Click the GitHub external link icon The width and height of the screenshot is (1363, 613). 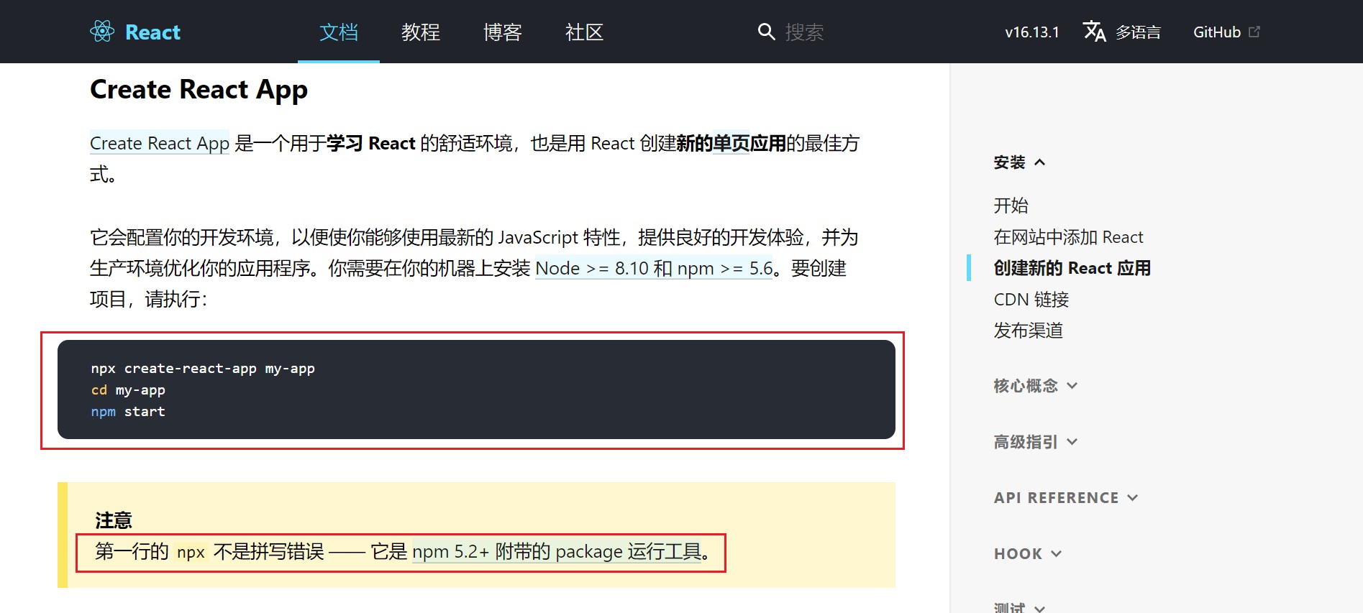coord(1254,32)
